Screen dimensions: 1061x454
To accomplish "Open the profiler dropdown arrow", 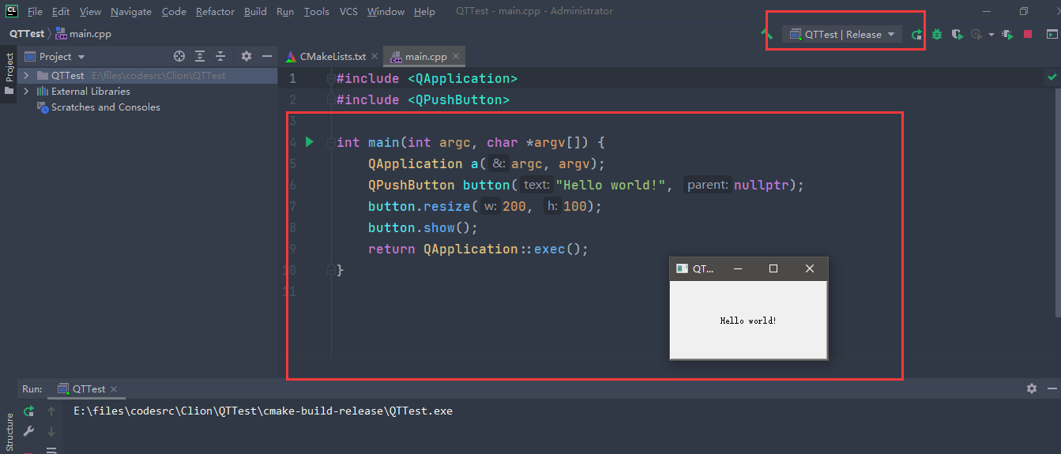I will click(x=991, y=35).
